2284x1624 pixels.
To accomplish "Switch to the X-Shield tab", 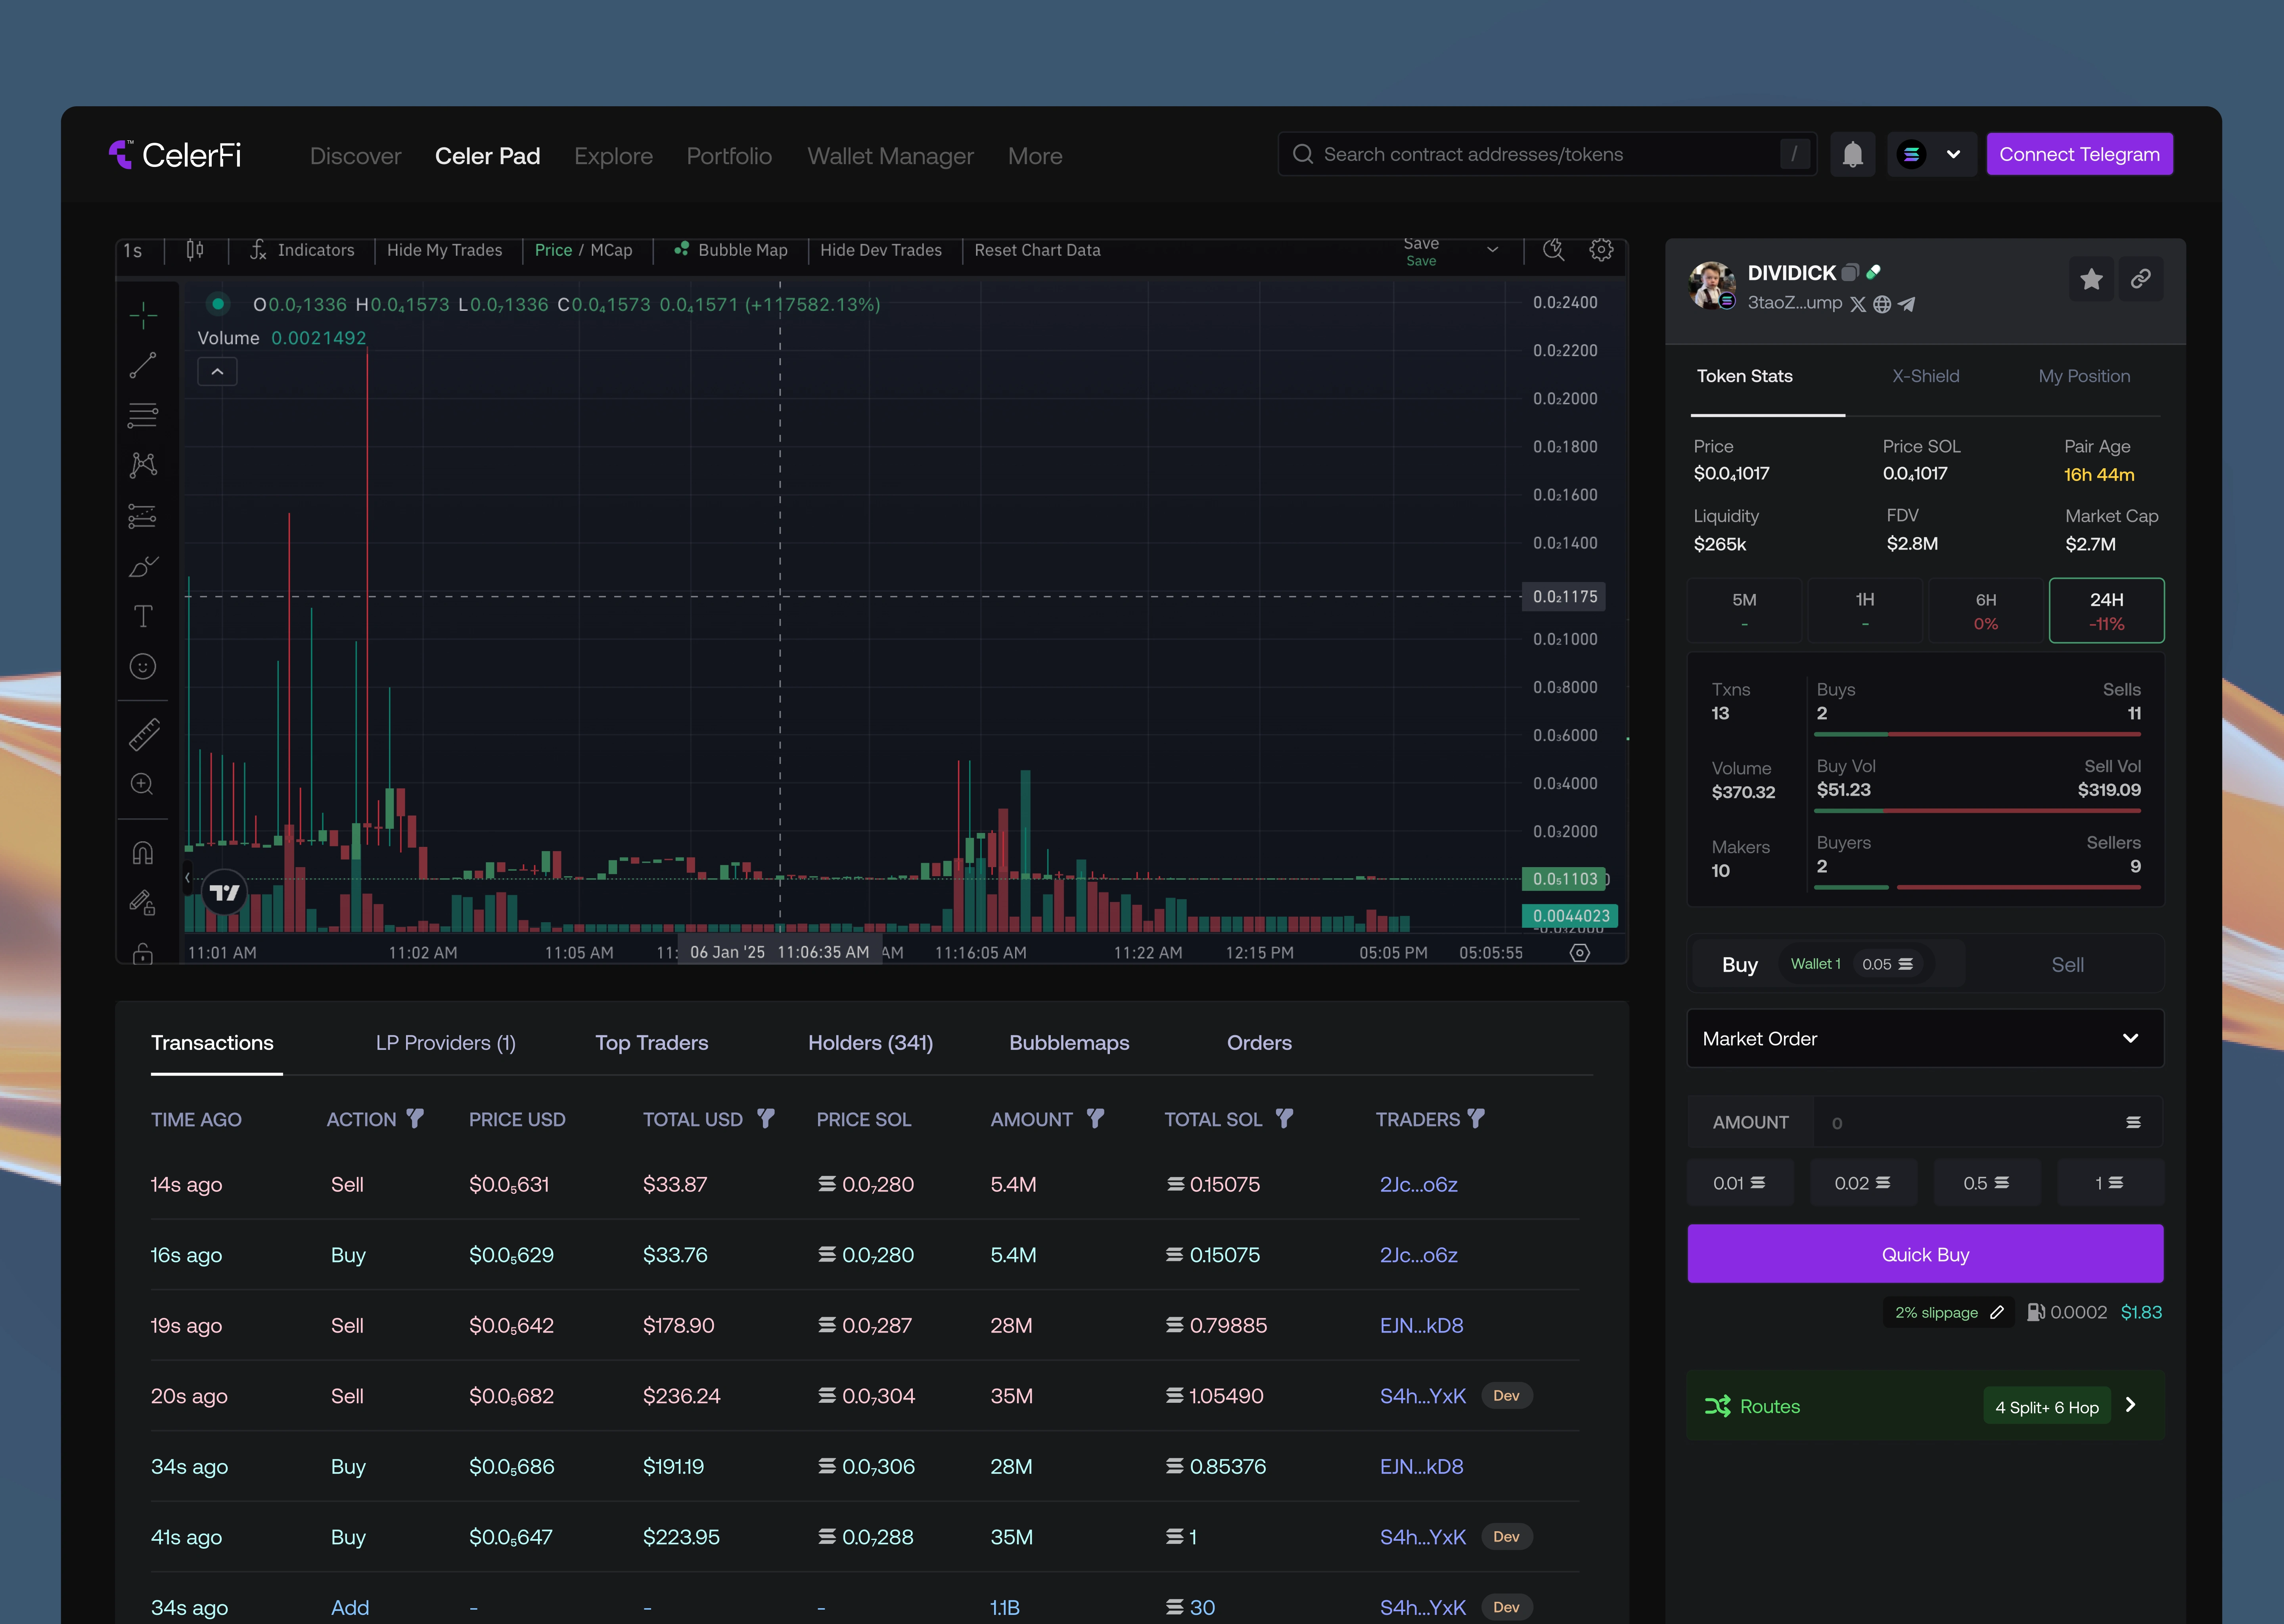I will tap(1925, 376).
